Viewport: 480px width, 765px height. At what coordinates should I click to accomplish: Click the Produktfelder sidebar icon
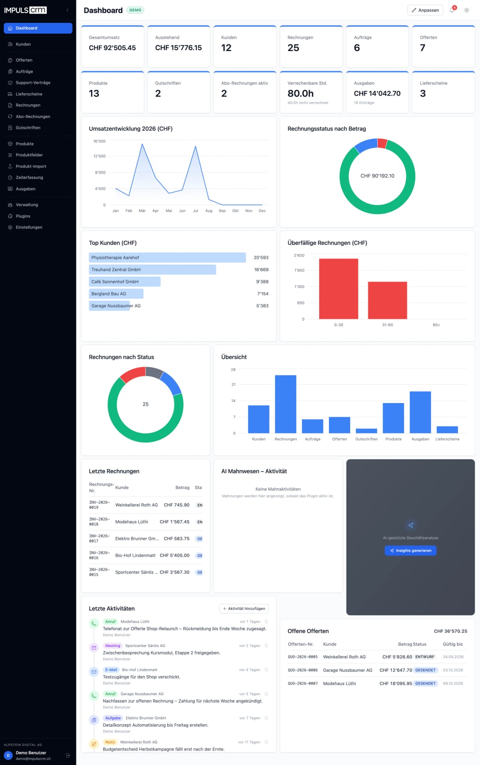(x=10, y=155)
